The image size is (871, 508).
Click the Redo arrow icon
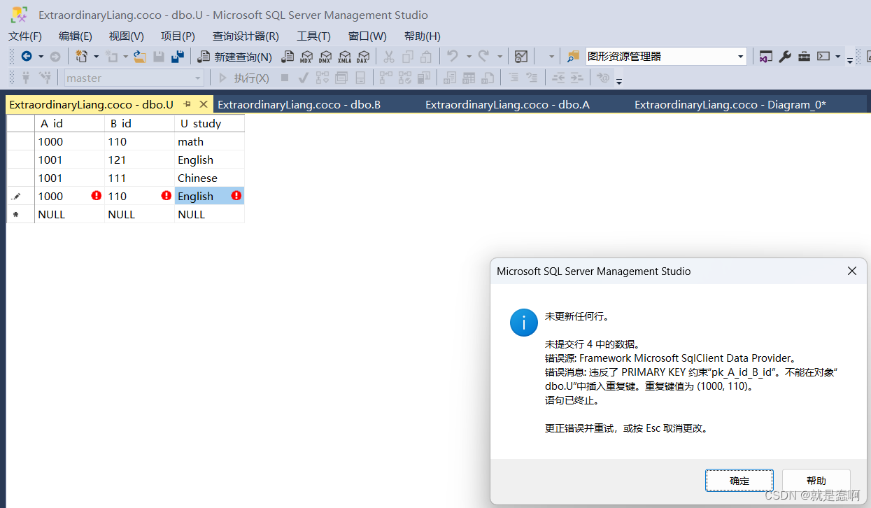(x=483, y=57)
